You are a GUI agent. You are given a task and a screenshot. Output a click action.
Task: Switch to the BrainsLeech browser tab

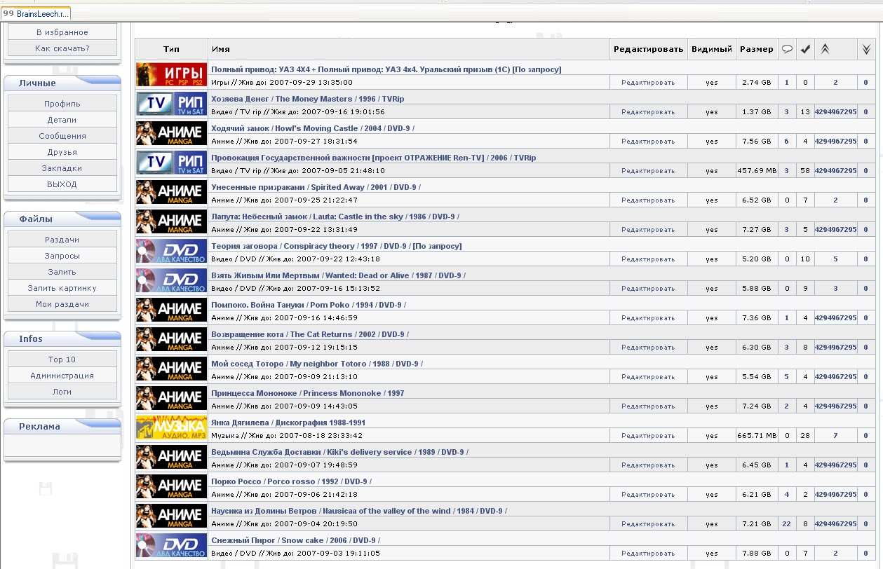click(x=36, y=13)
